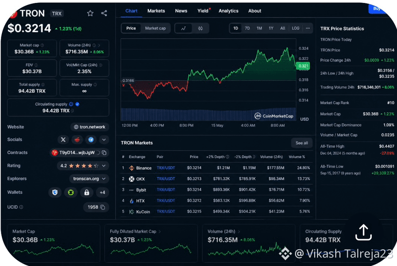
Task: Add TRON to watchlist with star icon
Action: 90,13
